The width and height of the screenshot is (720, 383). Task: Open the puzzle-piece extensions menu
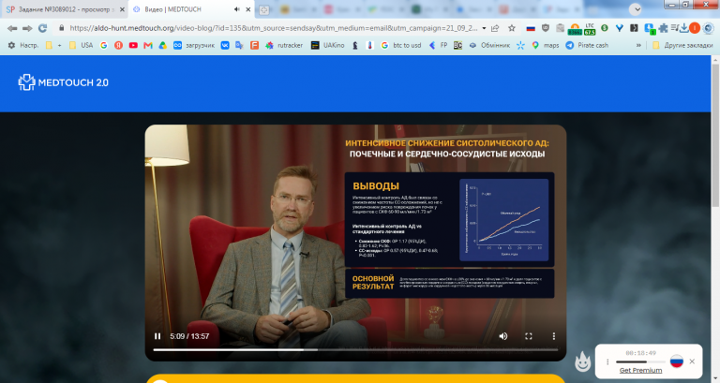pos(663,28)
